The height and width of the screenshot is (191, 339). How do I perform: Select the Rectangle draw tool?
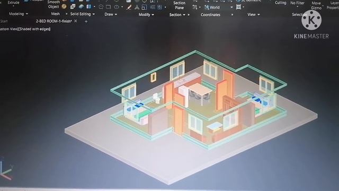pyautogui.click(x=108, y=7)
